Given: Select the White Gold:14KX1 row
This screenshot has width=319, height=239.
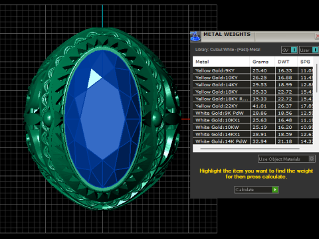Looking at the screenshot, I should tap(253, 134).
